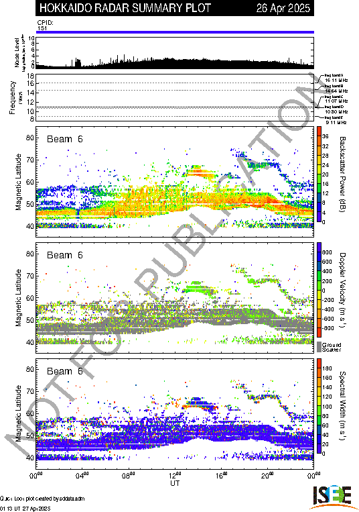Click the 16.11 MHz frequency band label
The image size is (359, 512).
pos(336,80)
